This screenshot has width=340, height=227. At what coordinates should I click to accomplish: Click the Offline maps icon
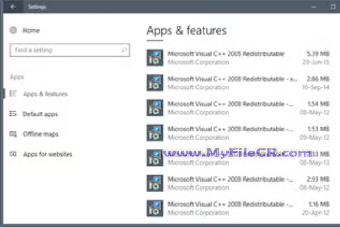coord(13,134)
